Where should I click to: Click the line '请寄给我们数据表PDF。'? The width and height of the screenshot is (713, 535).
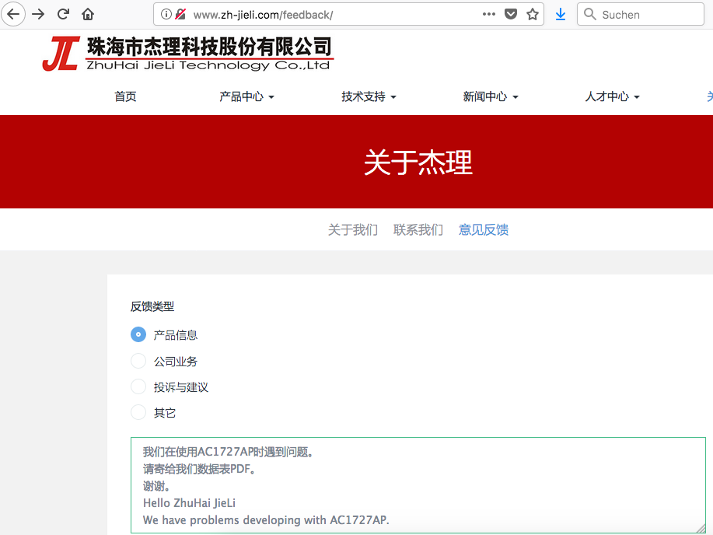[x=200, y=469]
